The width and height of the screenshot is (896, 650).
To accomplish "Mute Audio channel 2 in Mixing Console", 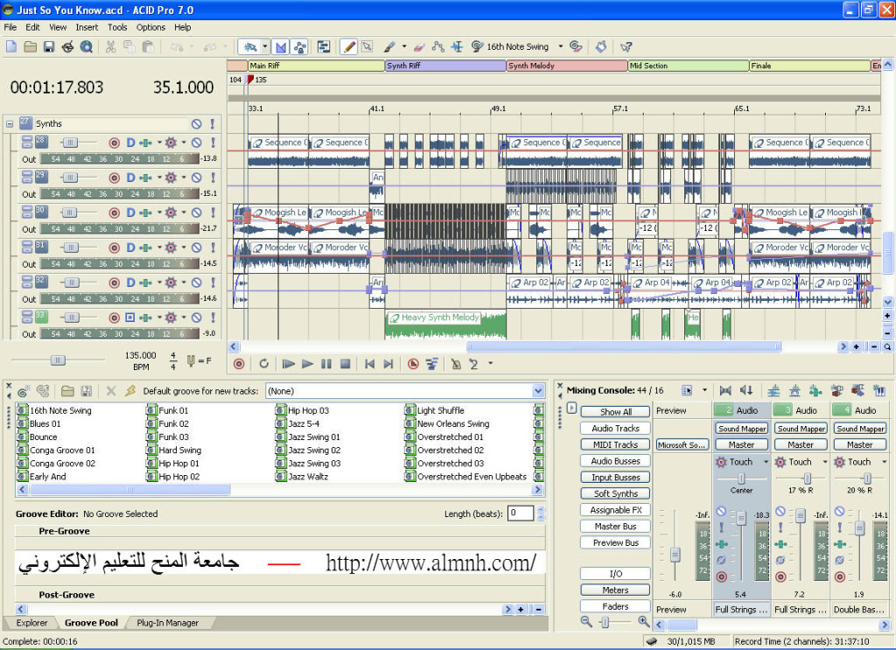I will [x=721, y=511].
